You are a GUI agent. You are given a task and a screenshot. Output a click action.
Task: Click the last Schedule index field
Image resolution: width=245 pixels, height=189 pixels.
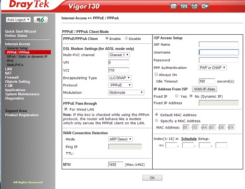[x=221, y=145]
